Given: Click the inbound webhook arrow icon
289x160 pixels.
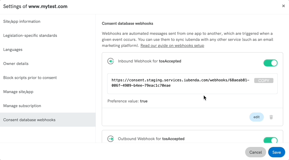Looking at the screenshot, I should tap(111, 61).
